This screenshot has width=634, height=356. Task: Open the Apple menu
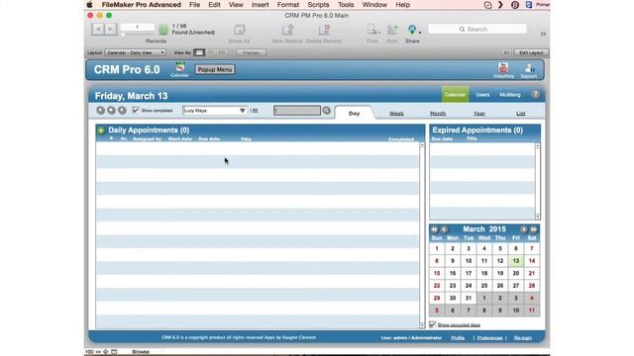click(90, 5)
